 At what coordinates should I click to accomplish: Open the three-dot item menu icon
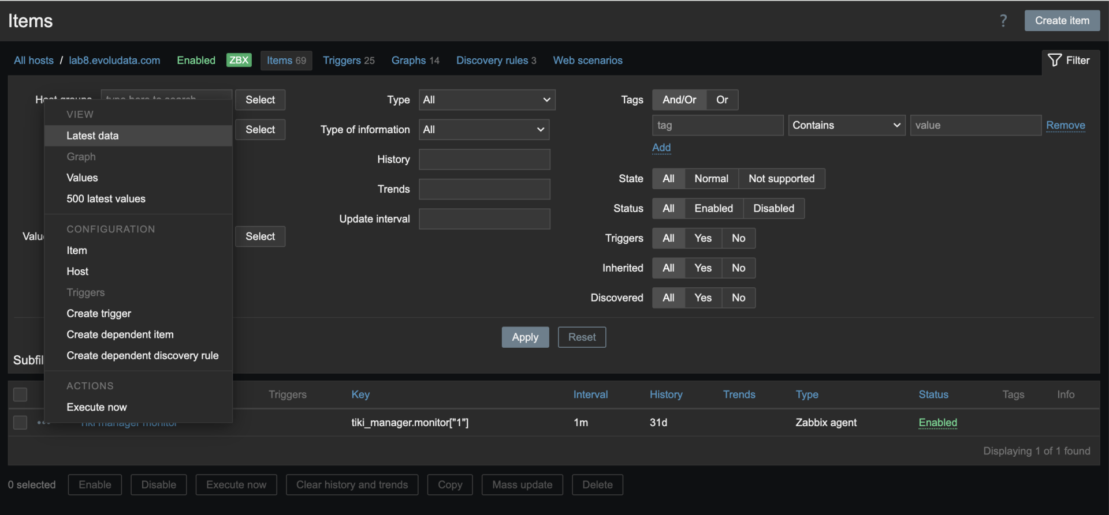point(43,423)
